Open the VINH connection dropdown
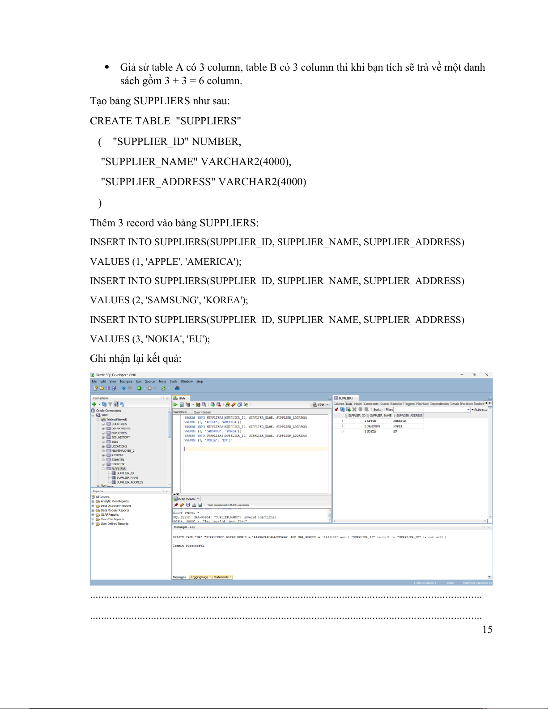This screenshot has height=709, width=548. (322, 404)
